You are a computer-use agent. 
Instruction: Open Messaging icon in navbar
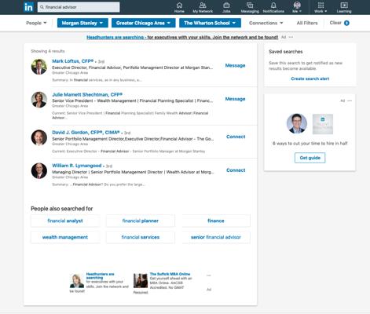pyautogui.click(x=250, y=5)
